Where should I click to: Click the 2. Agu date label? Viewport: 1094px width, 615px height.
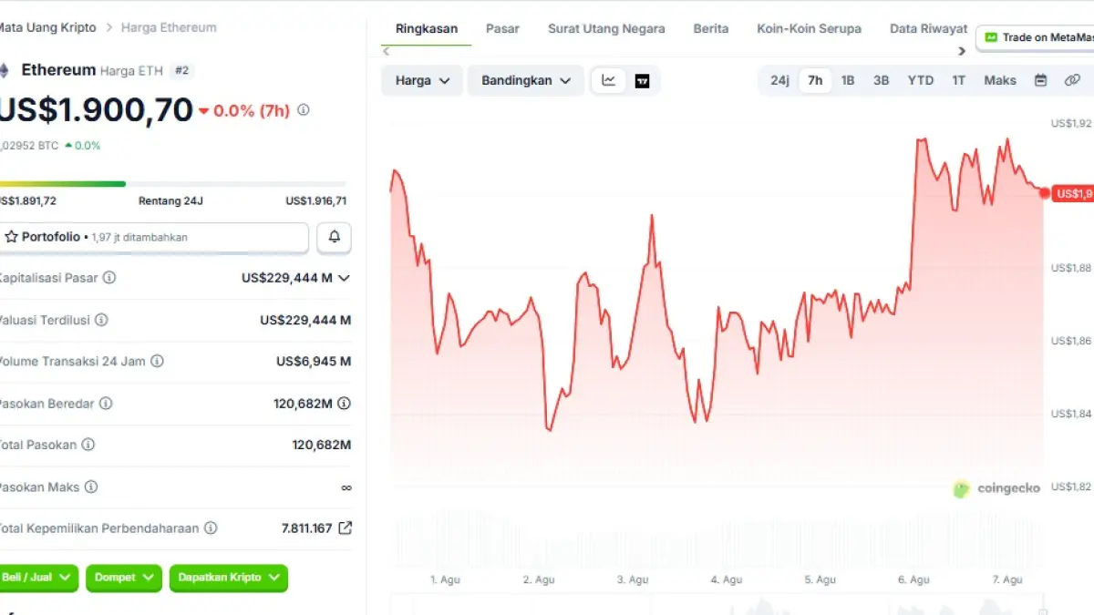point(539,579)
